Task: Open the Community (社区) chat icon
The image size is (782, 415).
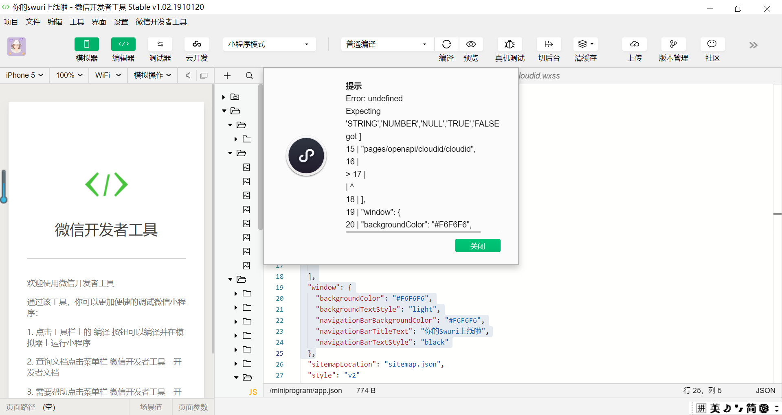Action: point(712,44)
